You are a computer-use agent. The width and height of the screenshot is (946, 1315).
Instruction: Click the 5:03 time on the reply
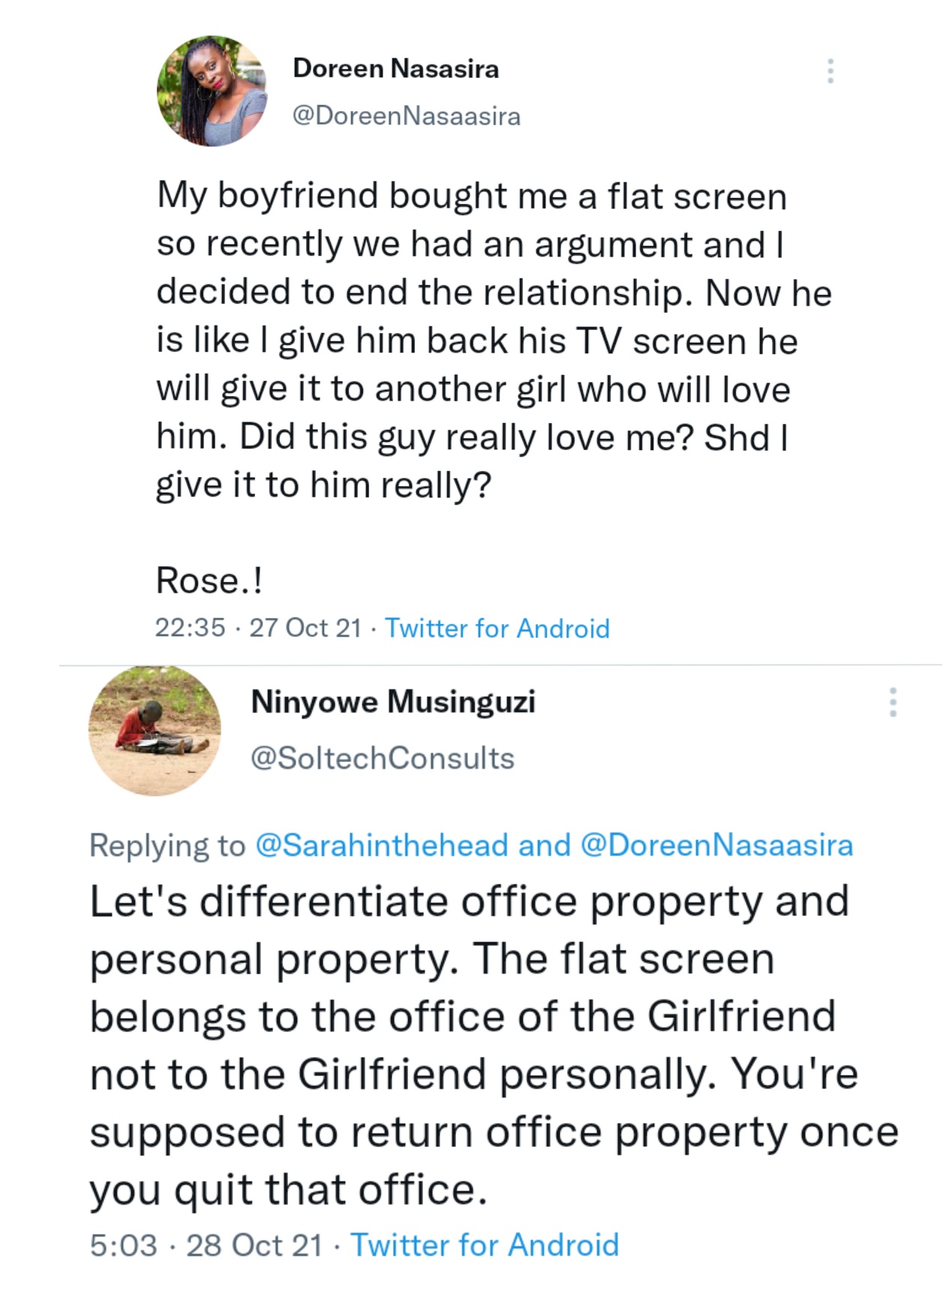[x=124, y=1245]
